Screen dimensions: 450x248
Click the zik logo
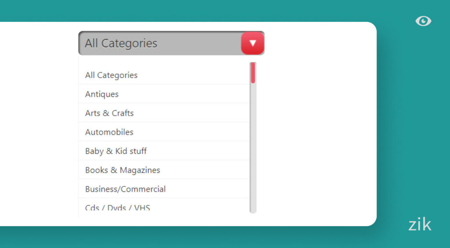coord(419,224)
